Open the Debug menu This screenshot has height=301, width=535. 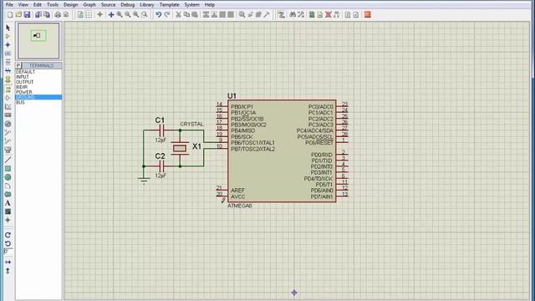click(x=128, y=5)
